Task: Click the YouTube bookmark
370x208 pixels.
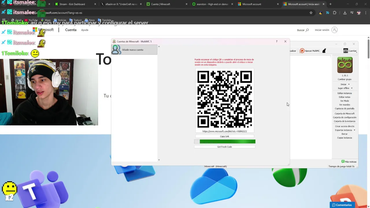Action: [x=31, y=20]
